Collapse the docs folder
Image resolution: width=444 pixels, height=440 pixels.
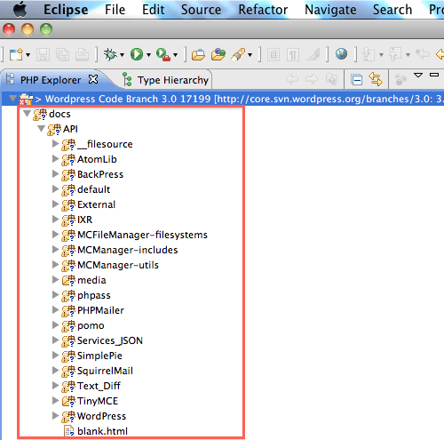point(28,114)
